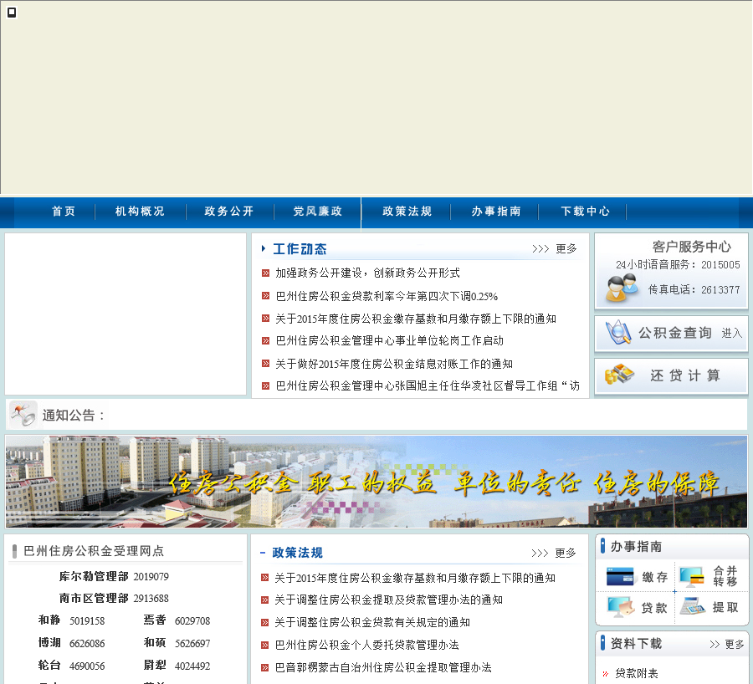The height and width of the screenshot is (684, 753).
Task: Open 政策法规 notice on 2015年度缴存基数
Action: point(415,578)
